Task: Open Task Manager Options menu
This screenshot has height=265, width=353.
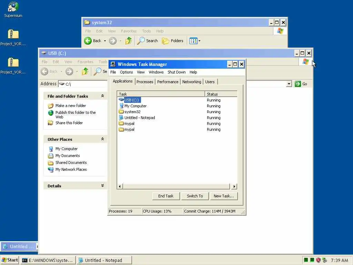Action: click(126, 72)
